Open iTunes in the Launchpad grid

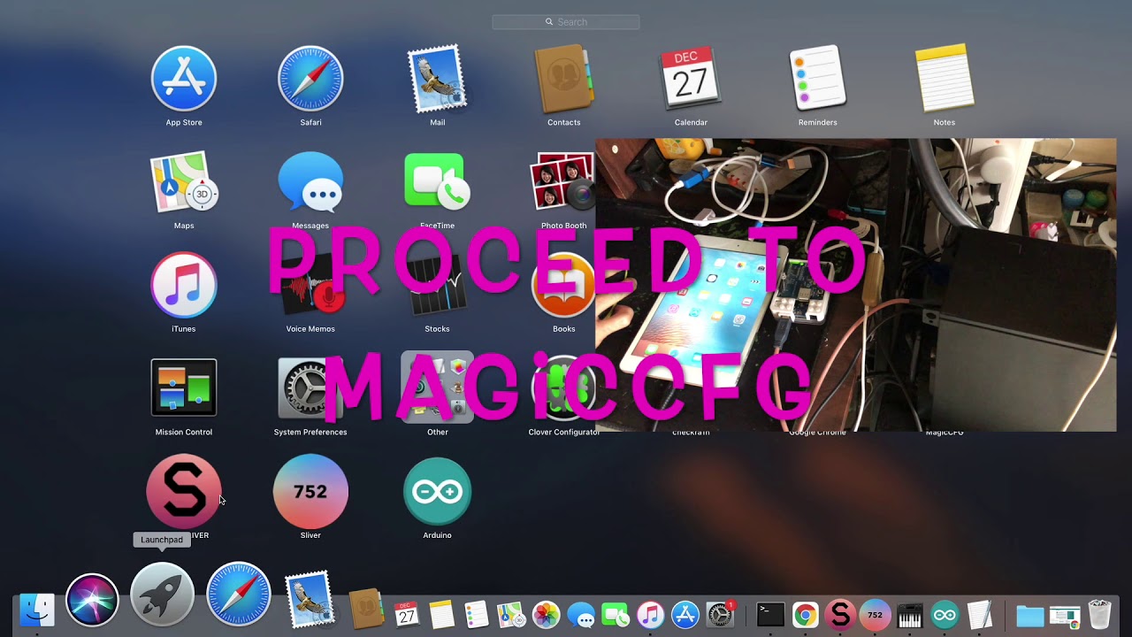pyautogui.click(x=184, y=285)
